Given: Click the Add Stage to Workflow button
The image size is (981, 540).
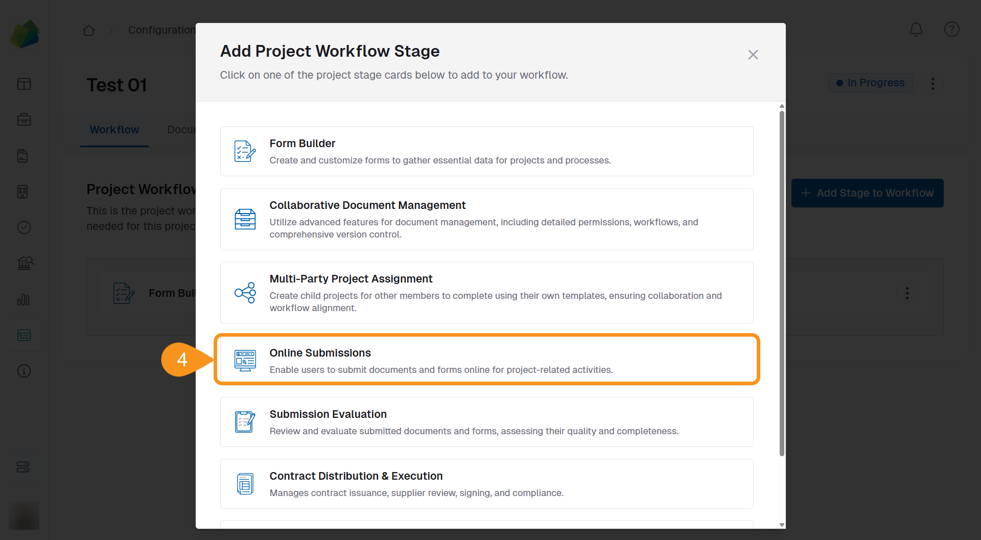Looking at the screenshot, I should (867, 193).
